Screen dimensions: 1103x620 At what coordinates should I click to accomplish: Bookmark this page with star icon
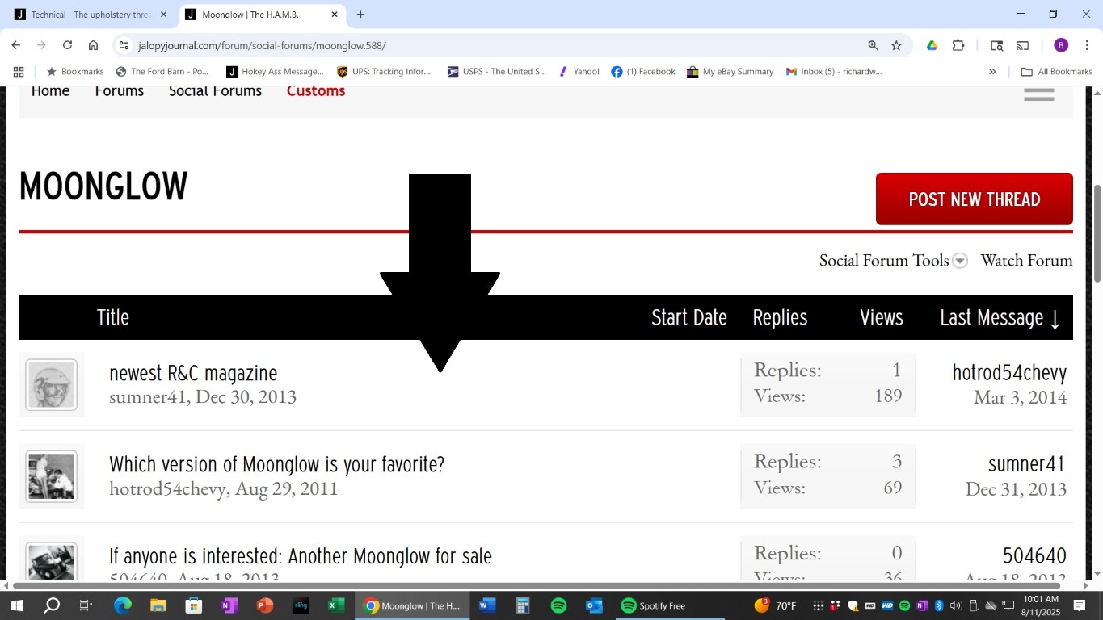point(896,45)
